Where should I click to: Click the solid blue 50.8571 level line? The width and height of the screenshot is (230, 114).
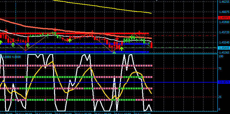(x=109, y=82)
